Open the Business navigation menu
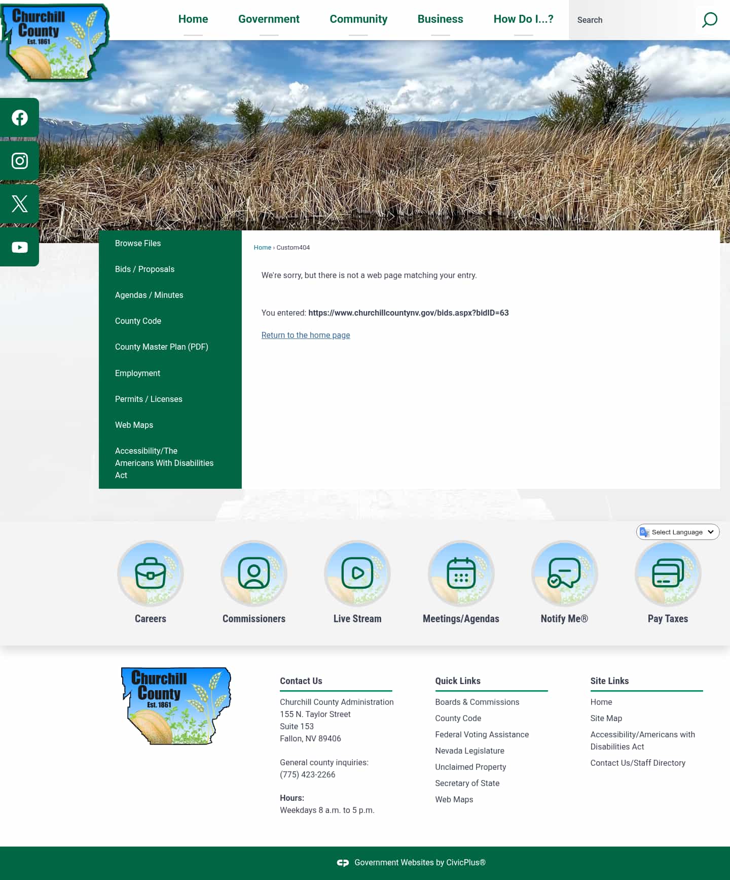The width and height of the screenshot is (730, 880). tap(441, 19)
